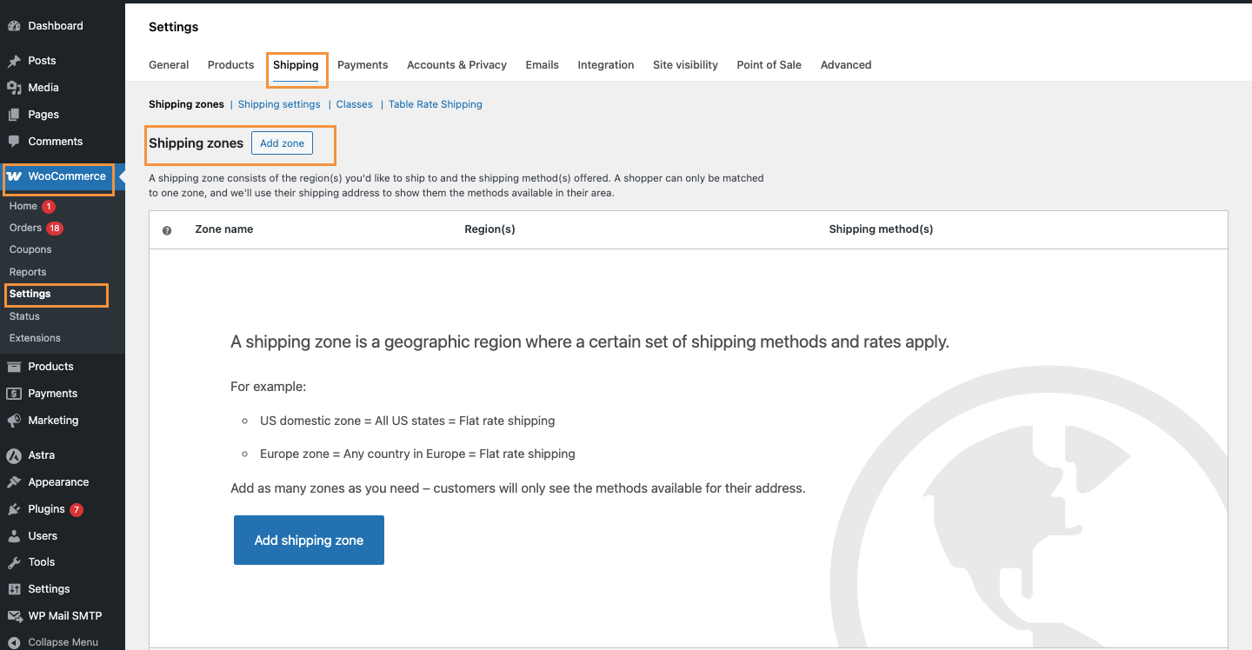Open the Accounts & Privacy tab

(x=456, y=65)
